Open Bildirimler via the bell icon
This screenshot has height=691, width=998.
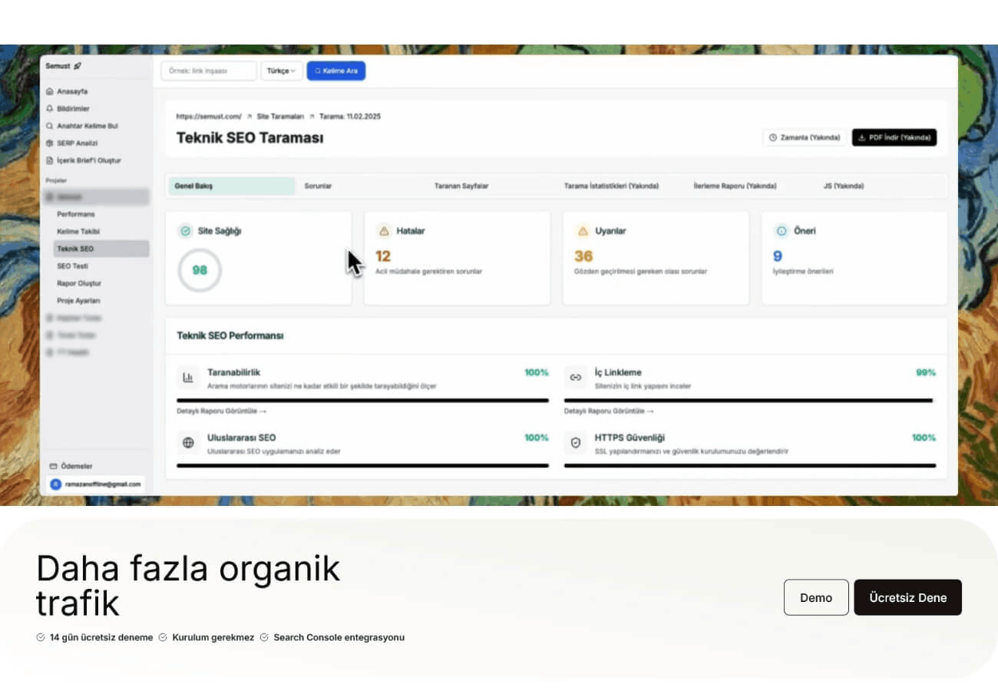point(52,108)
